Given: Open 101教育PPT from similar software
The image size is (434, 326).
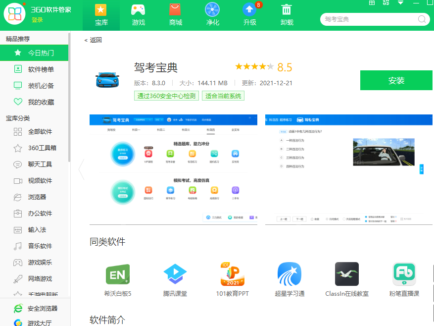Looking at the screenshot, I should coord(233,280).
